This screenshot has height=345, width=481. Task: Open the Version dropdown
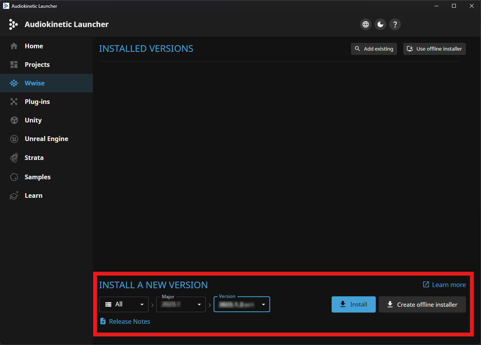point(242,304)
